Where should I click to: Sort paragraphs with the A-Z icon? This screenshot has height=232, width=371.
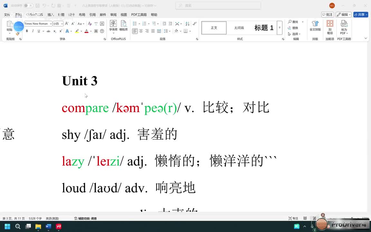(187, 24)
